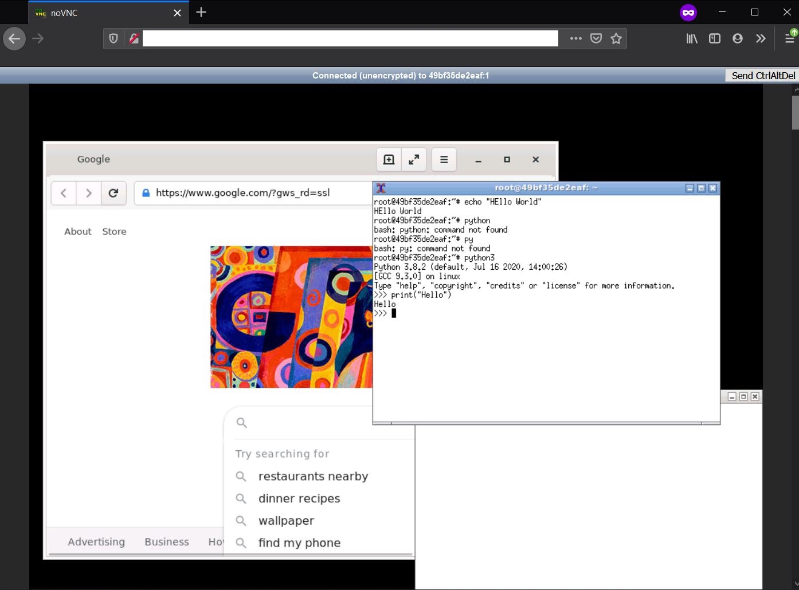
Task: Toggle fullscreen in Google window
Action: [414, 160]
